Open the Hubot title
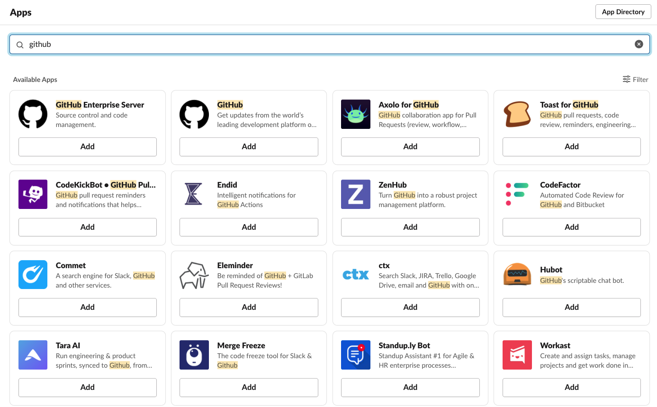Screen dimensions: 657x407 [x=551, y=270]
